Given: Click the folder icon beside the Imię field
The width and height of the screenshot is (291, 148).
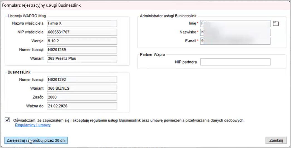Looking at the screenshot, I should coord(275,24).
